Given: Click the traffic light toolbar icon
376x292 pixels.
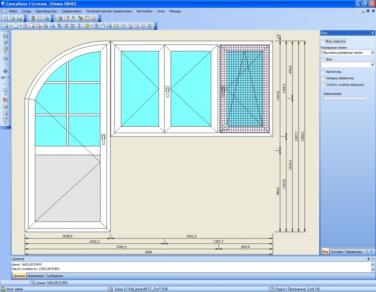Looking at the screenshot, I should 33,18.
